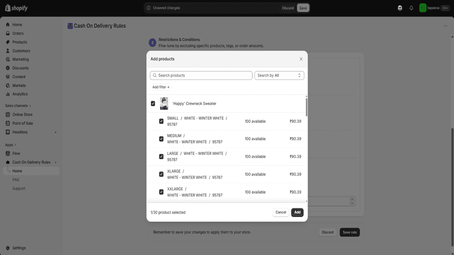454x255 pixels.
Task: Open the FAQ sub-item
Action: (16, 179)
